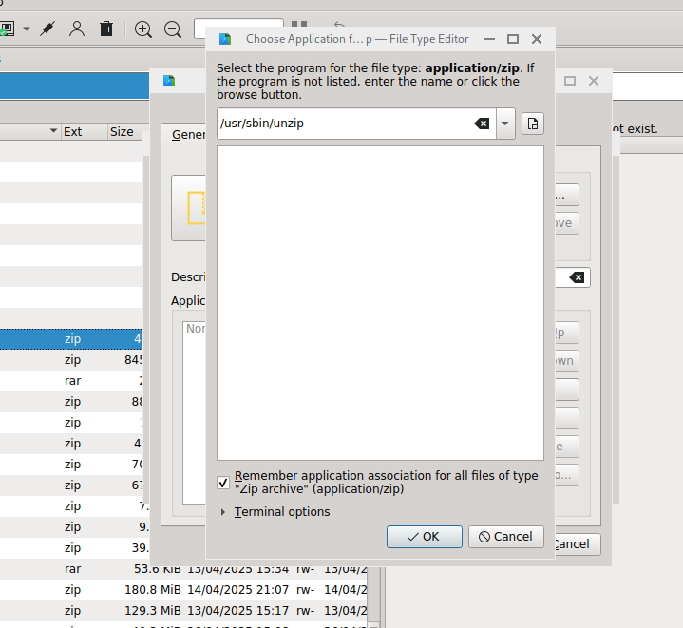Click the zip file type icon button
The height and width of the screenshot is (628, 683).
click(189, 208)
